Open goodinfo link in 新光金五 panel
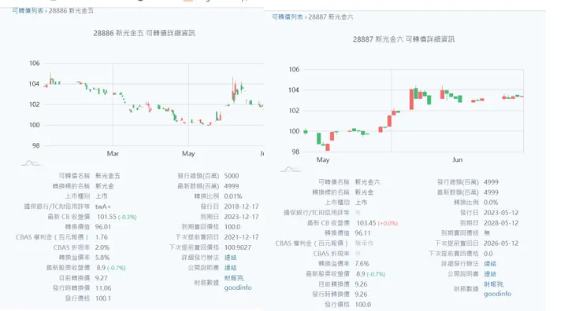The height and width of the screenshot is (311, 583). pyautogui.click(x=238, y=287)
